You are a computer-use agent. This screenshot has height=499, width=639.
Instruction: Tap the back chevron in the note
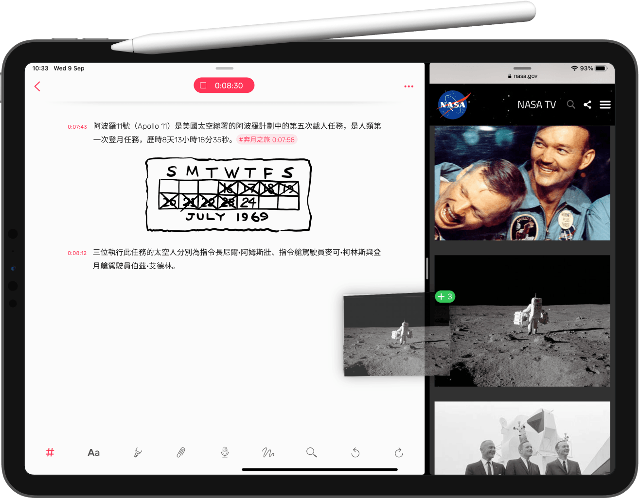point(37,86)
